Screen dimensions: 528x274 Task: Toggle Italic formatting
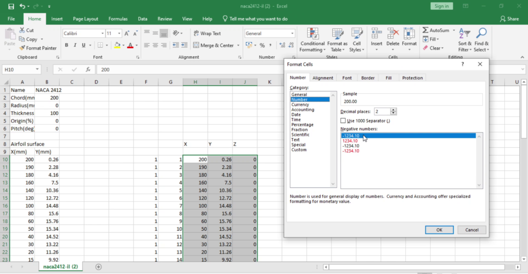[x=75, y=45]
